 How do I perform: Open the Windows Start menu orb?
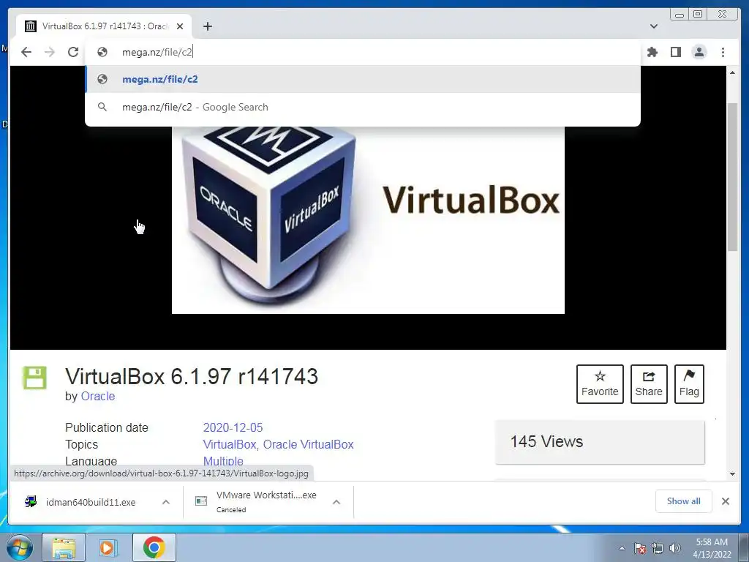20,548
